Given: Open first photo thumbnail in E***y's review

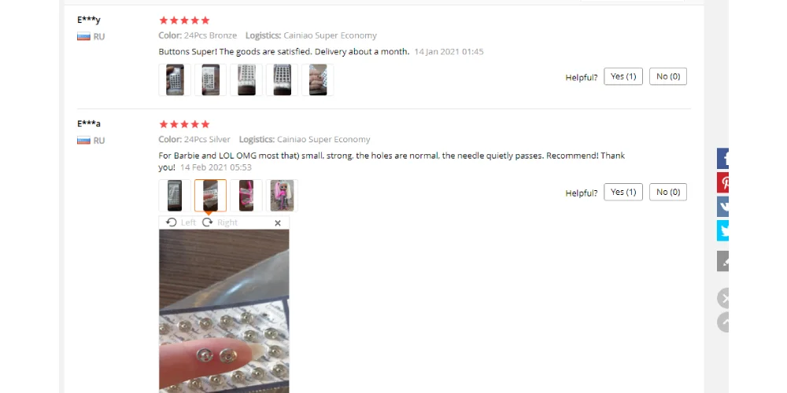Looking at the screenshot, I should point(175,79).
